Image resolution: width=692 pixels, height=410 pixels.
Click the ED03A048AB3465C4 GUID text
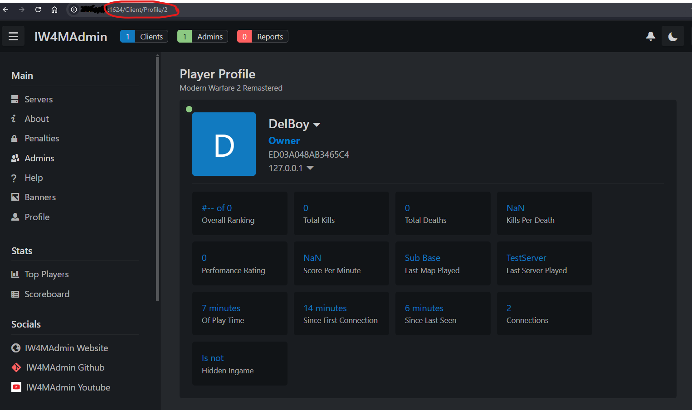point(309,154)
